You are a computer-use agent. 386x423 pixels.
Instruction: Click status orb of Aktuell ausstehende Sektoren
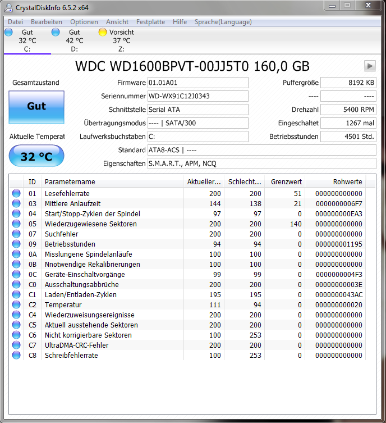(x=16, y=325)
